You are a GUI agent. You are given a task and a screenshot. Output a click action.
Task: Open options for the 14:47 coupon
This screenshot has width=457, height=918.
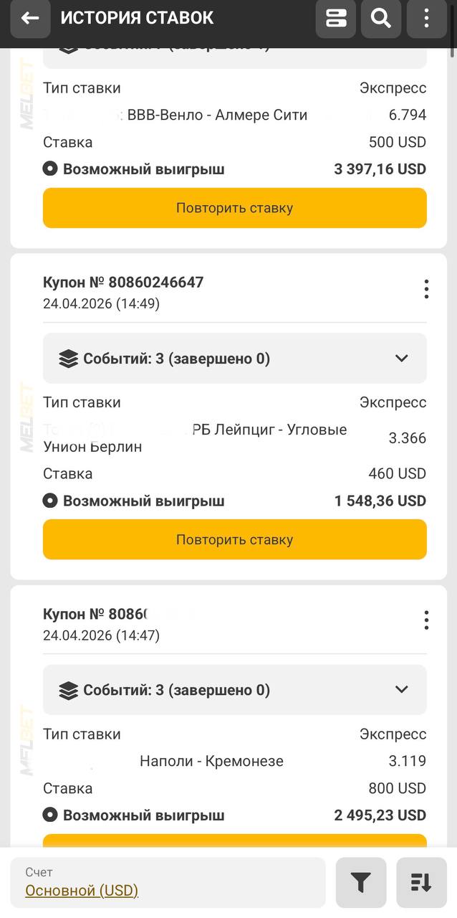point(426,620)
